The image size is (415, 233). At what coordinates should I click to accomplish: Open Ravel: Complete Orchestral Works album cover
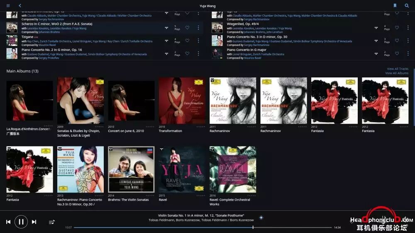point(233,169)
